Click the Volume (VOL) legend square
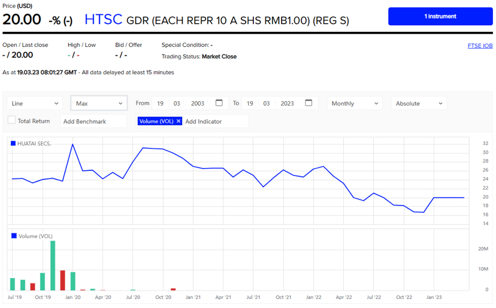The width and height of the screenshot is (496, 308). (x=13, y=236)
